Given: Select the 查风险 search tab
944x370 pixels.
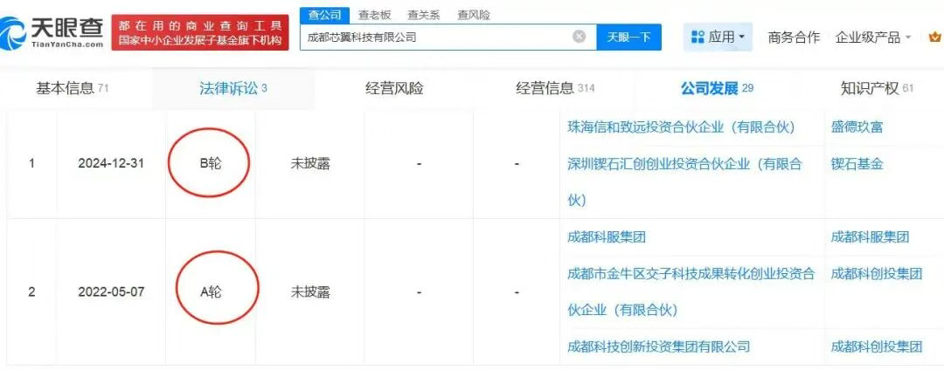Looking at the screenshot, I should click(473, 15).
